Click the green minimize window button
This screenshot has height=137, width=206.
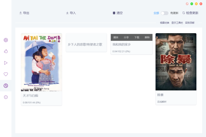point(192,4)
